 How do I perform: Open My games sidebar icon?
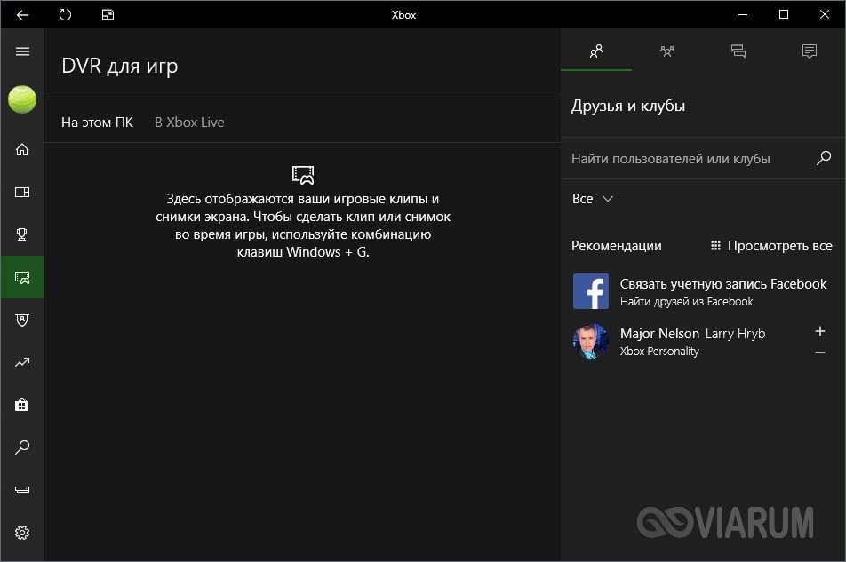[22, 192]
